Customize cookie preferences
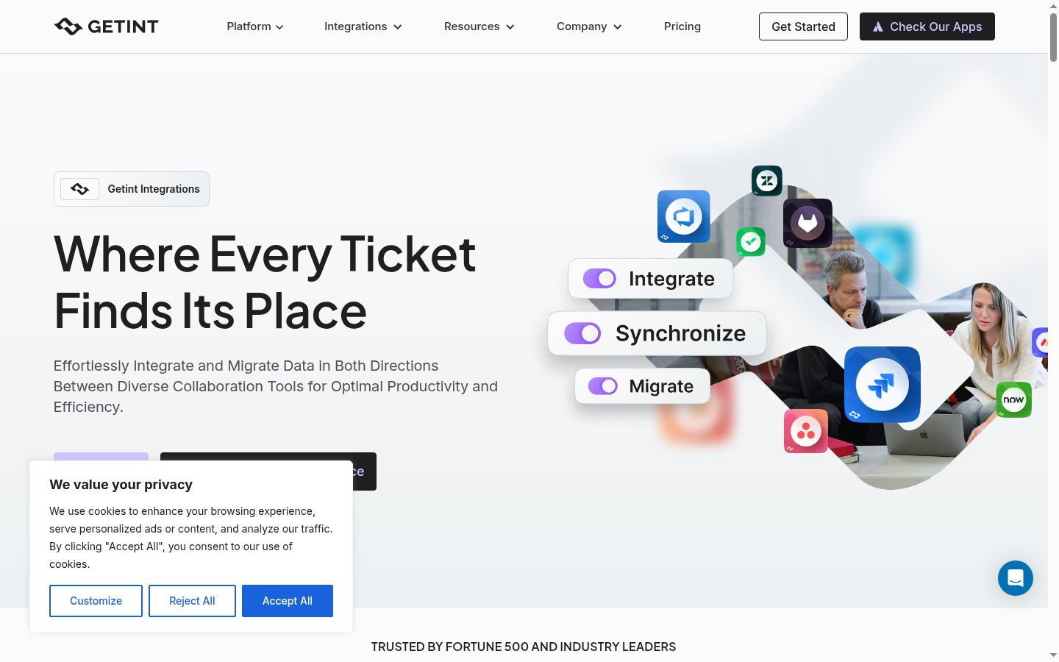1059x662 pixels. click(96, 601)
